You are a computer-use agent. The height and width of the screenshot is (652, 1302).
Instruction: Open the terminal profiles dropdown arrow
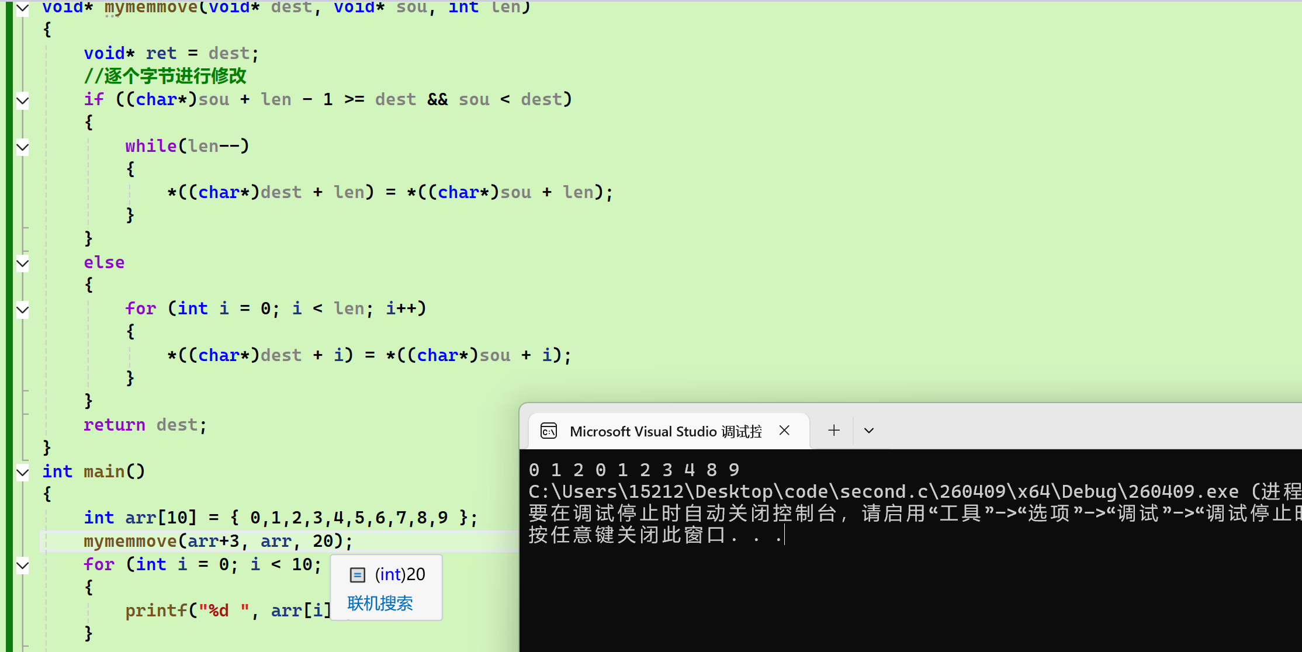coord(869,431)
